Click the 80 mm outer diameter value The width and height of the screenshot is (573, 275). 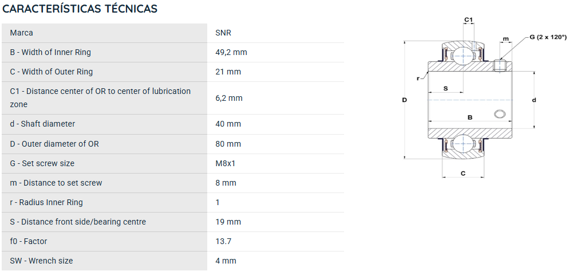[228, 144]
